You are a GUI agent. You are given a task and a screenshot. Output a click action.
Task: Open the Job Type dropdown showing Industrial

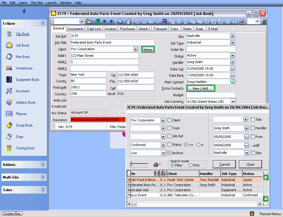[x=232, y=43]
